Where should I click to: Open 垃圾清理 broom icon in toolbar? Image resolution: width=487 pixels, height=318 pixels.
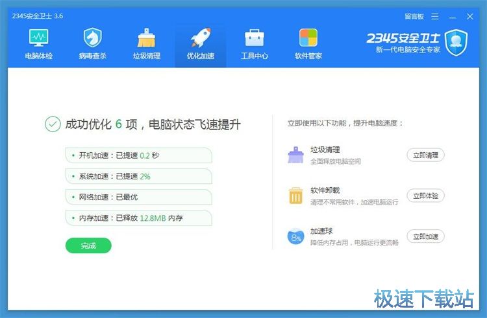147,38
